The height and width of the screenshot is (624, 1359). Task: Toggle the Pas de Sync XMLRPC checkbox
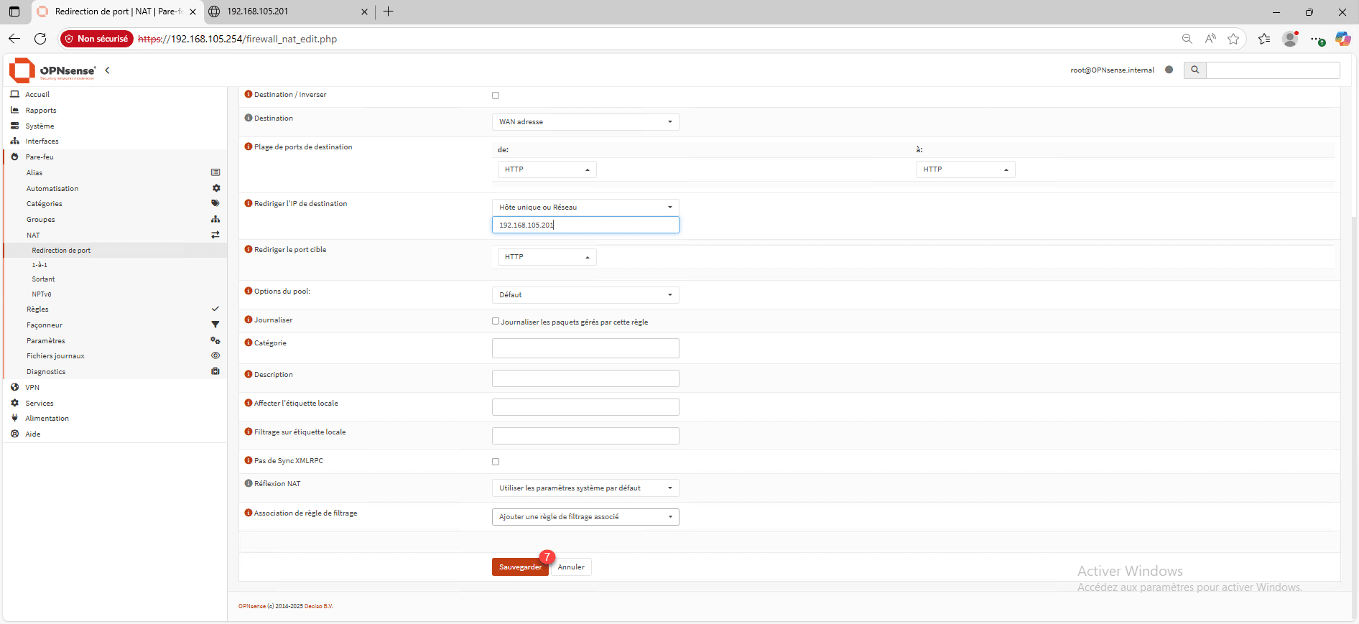(496, 462)
